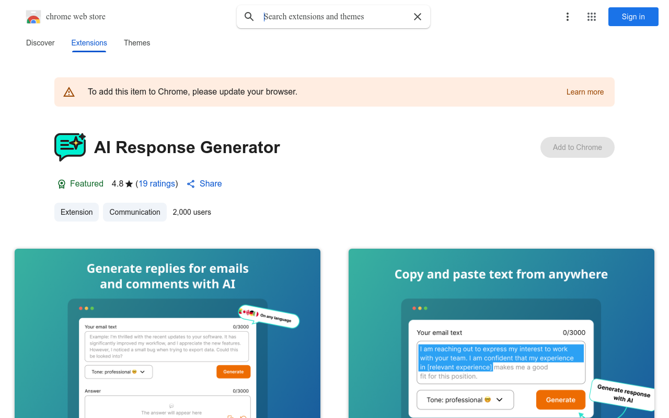Click the rating star icon

129,184
